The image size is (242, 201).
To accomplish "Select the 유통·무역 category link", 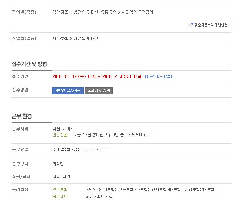I will tap(109, 12).
